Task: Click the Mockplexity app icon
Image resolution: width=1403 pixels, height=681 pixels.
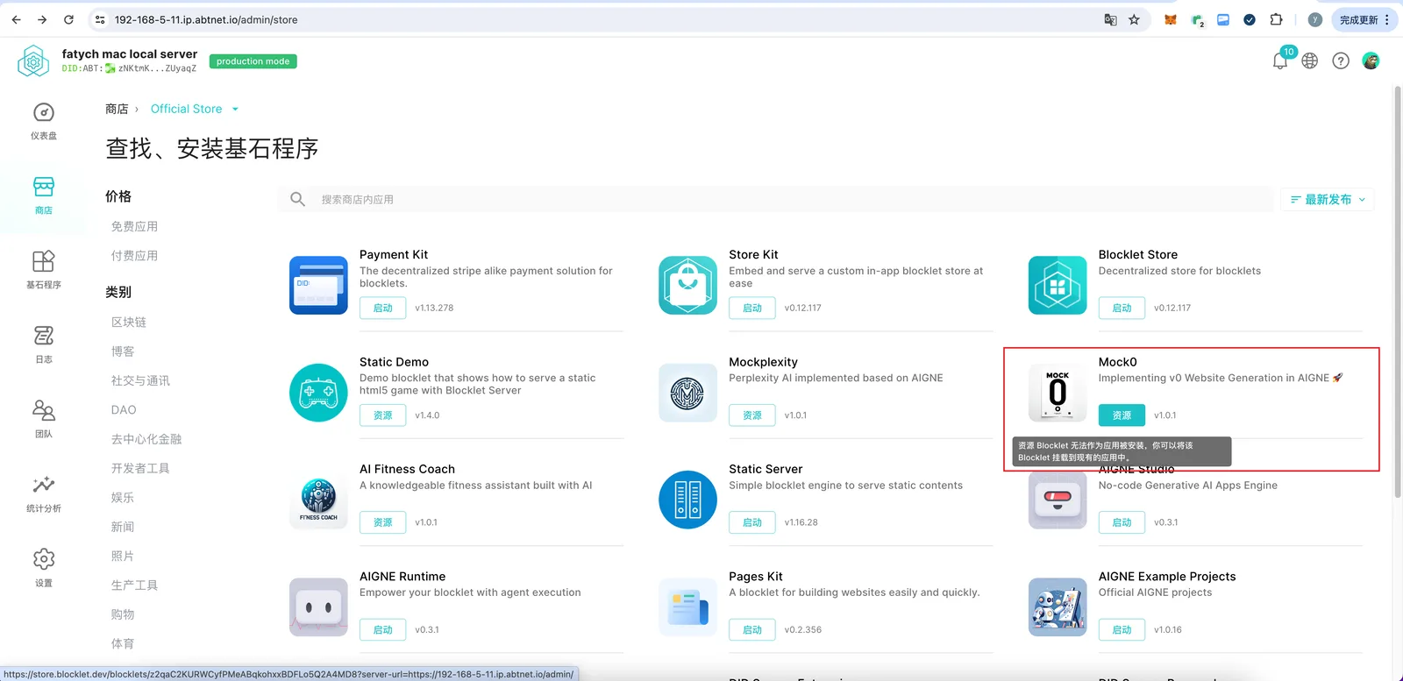Action: point(688,393)
